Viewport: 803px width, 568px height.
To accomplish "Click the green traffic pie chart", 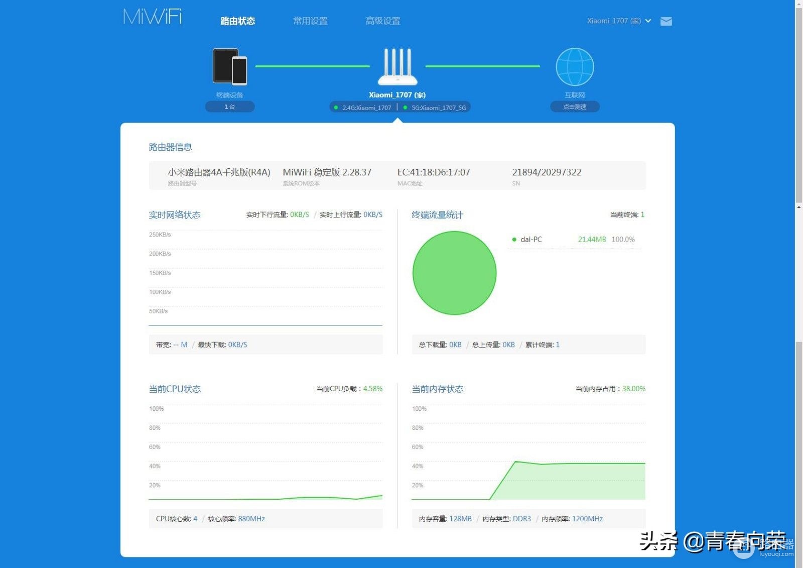I will click(454, 273).
